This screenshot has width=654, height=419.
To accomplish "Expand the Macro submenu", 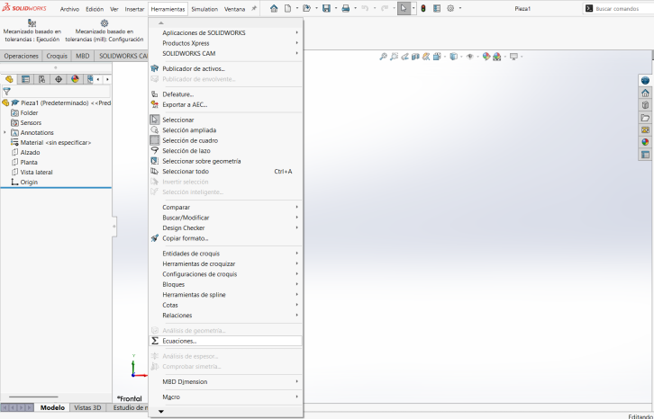I will [x=225, y=397].
